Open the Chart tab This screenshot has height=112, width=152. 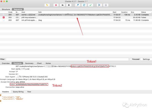pyautogui.click(x=39, y=63)
